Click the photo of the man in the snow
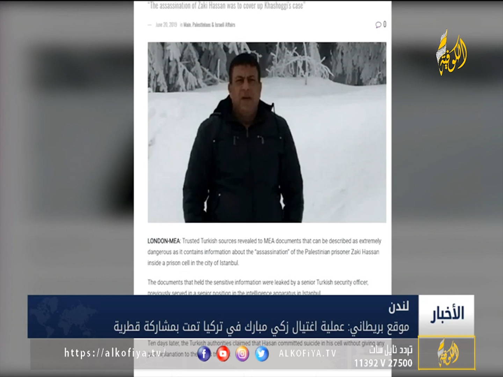Screen dimensions: 503x377 pyautogui.click(x=267, y=132)
